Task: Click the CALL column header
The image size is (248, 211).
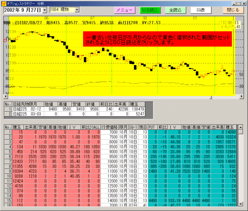Action: coord(95,127)
